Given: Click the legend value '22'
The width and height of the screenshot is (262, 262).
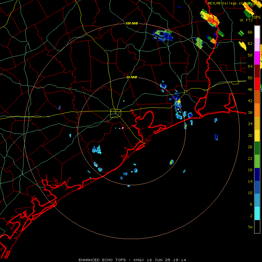Looking at the screenshot, I should tap(250, 158).
